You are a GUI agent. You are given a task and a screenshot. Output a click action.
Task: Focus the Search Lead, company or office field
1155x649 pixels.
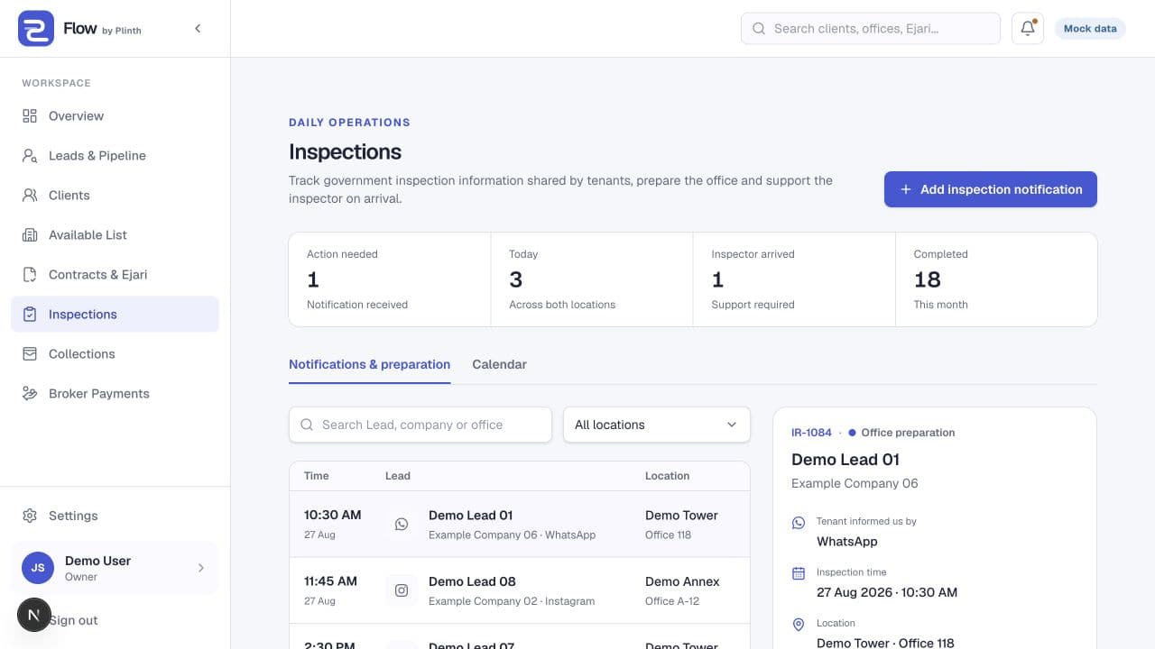(420, 425)
